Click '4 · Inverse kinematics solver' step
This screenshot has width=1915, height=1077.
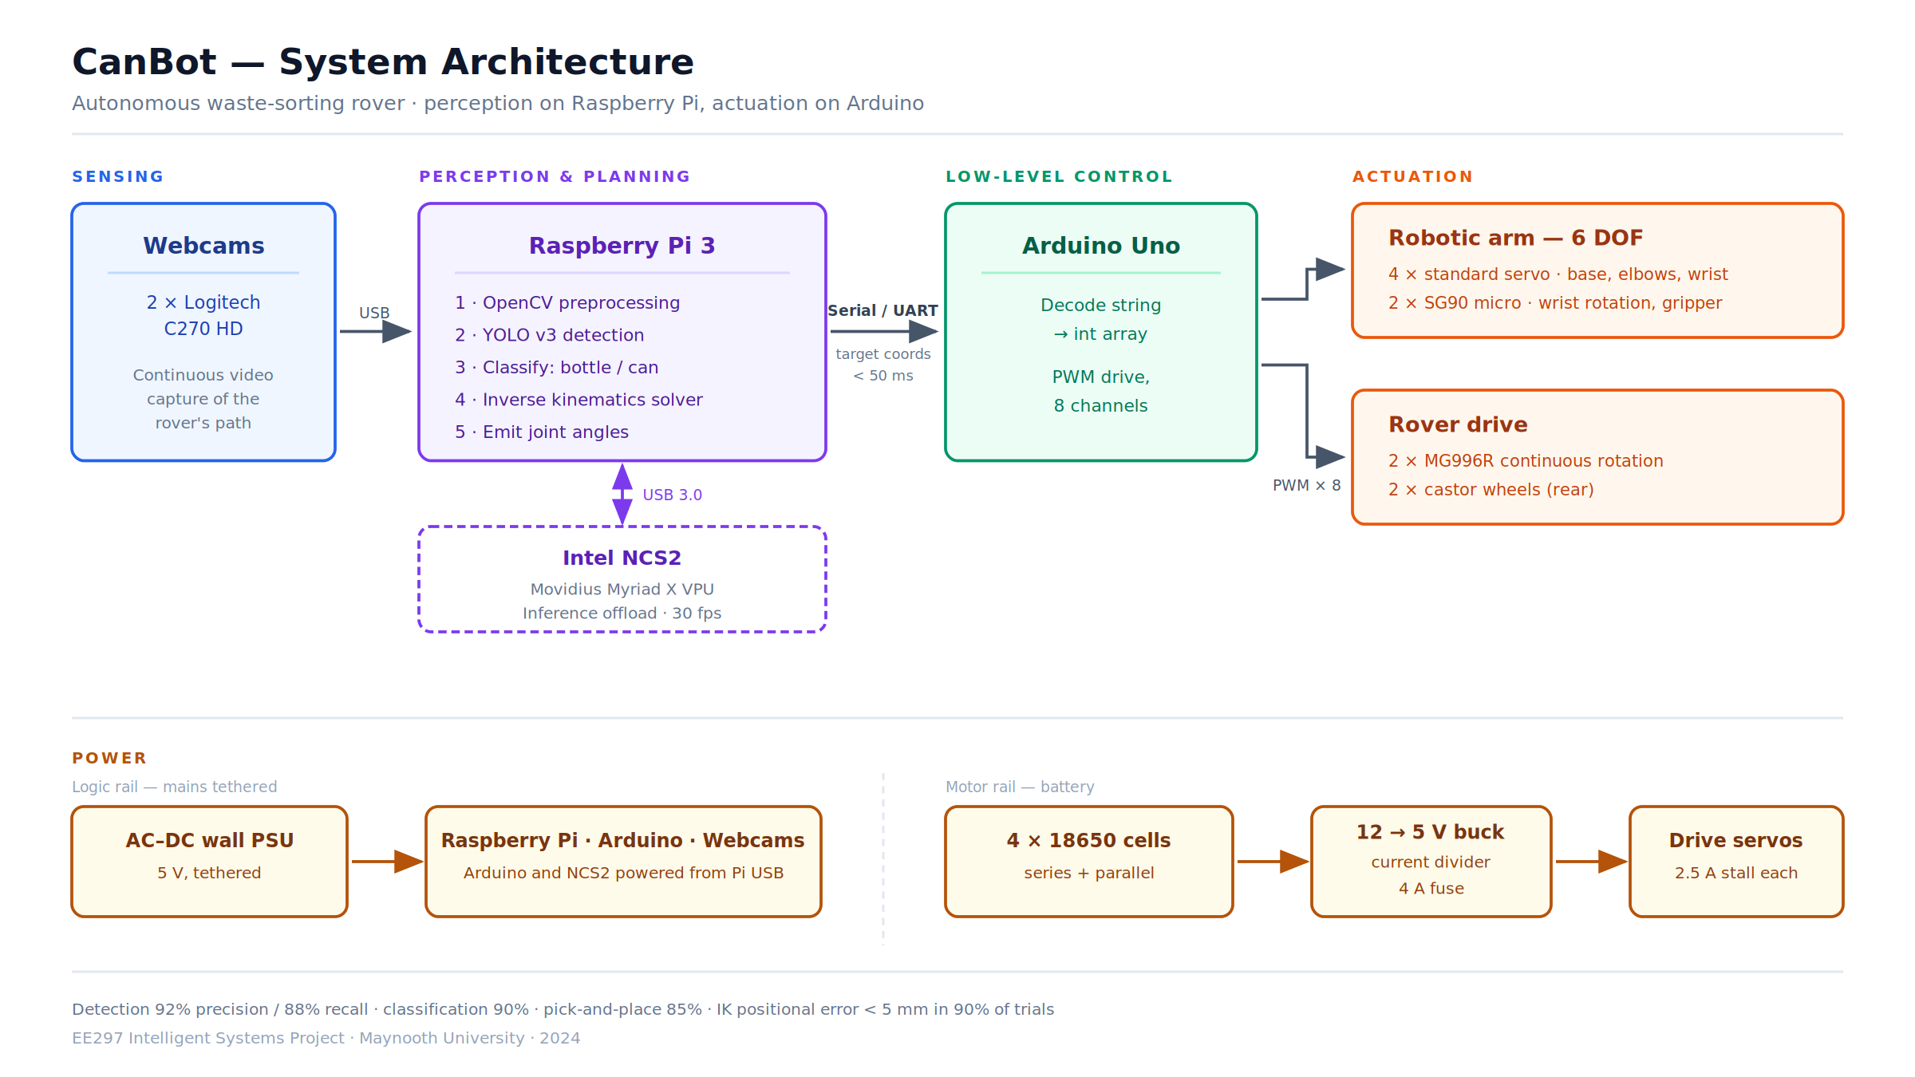[579, 400]
